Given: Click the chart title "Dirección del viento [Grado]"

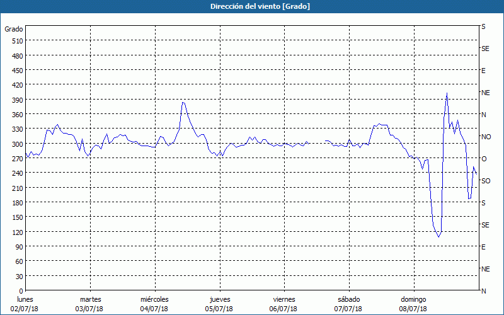Looking at the screenshot, I should pyautogui.click(x=260, y=6).
